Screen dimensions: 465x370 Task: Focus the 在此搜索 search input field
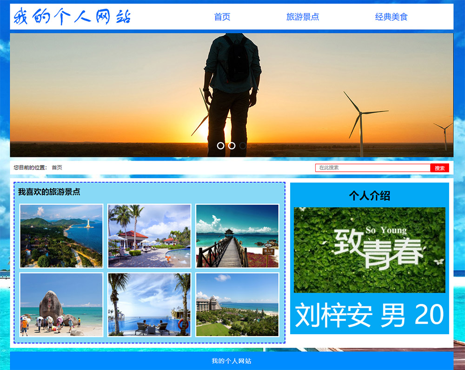coord(373,168)
